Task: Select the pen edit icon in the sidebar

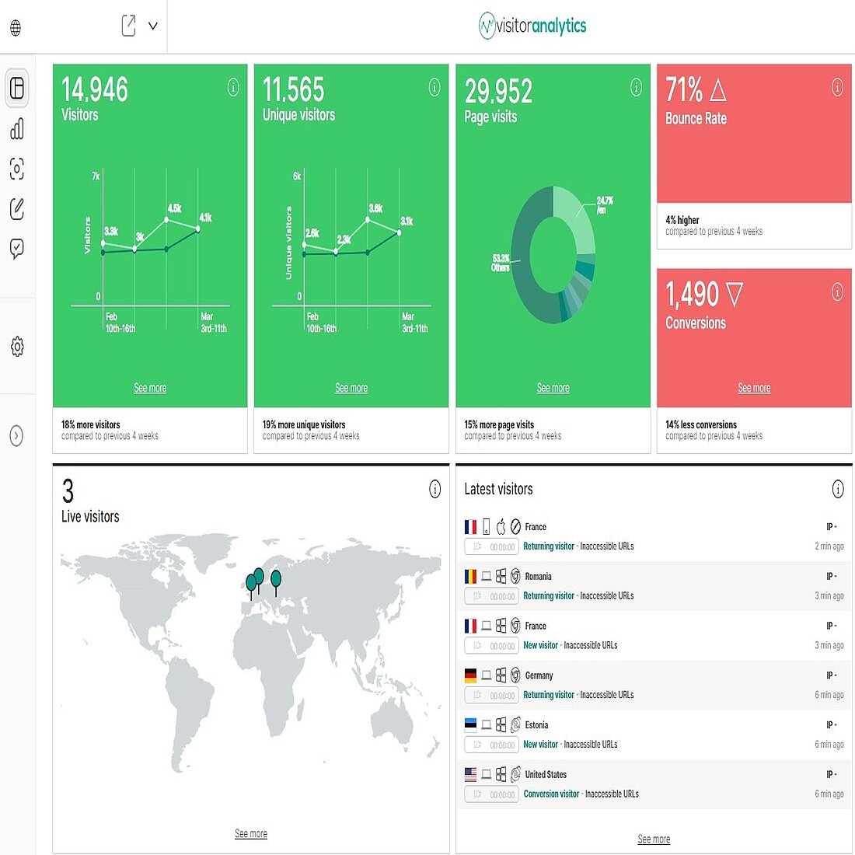Action: click(16, 209)
